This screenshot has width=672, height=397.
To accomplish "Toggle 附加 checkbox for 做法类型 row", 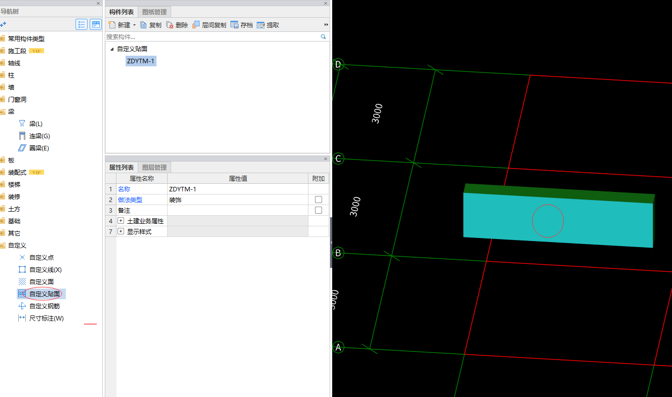I will pos(319,200).
